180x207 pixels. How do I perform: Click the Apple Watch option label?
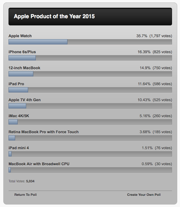[x=20, y=36]
